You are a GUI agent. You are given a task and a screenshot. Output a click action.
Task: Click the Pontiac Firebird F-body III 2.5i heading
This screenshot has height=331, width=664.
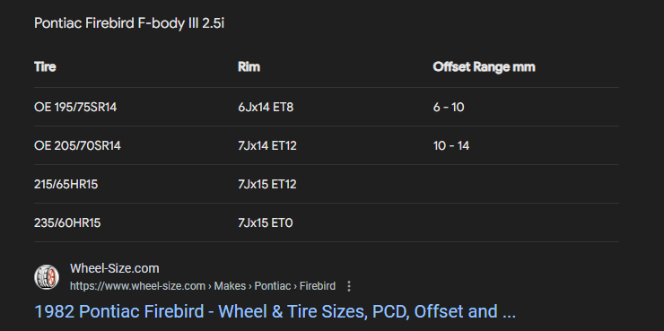point(129,23)
